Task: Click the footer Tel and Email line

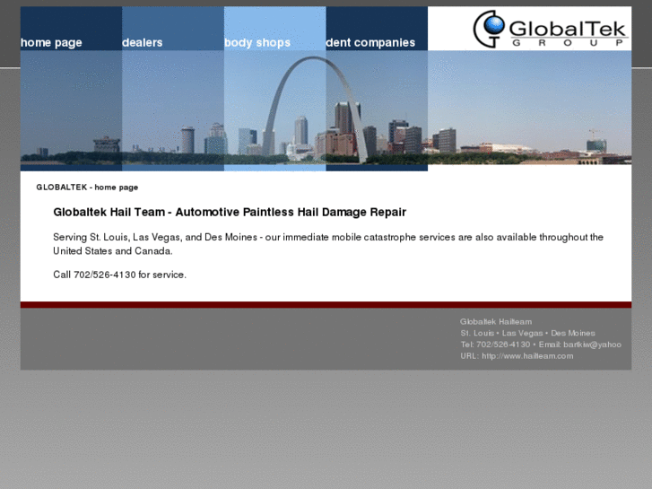Action: 541,345
